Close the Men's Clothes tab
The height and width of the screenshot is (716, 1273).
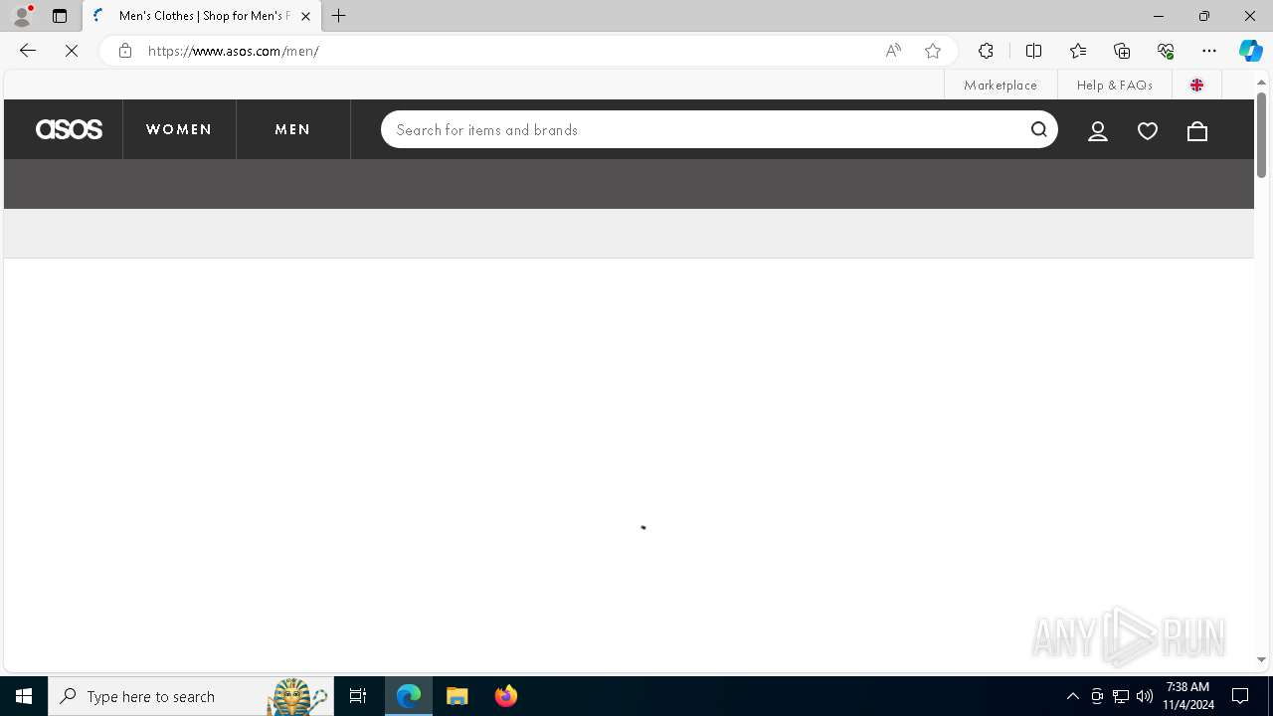(x=305, y=16)
